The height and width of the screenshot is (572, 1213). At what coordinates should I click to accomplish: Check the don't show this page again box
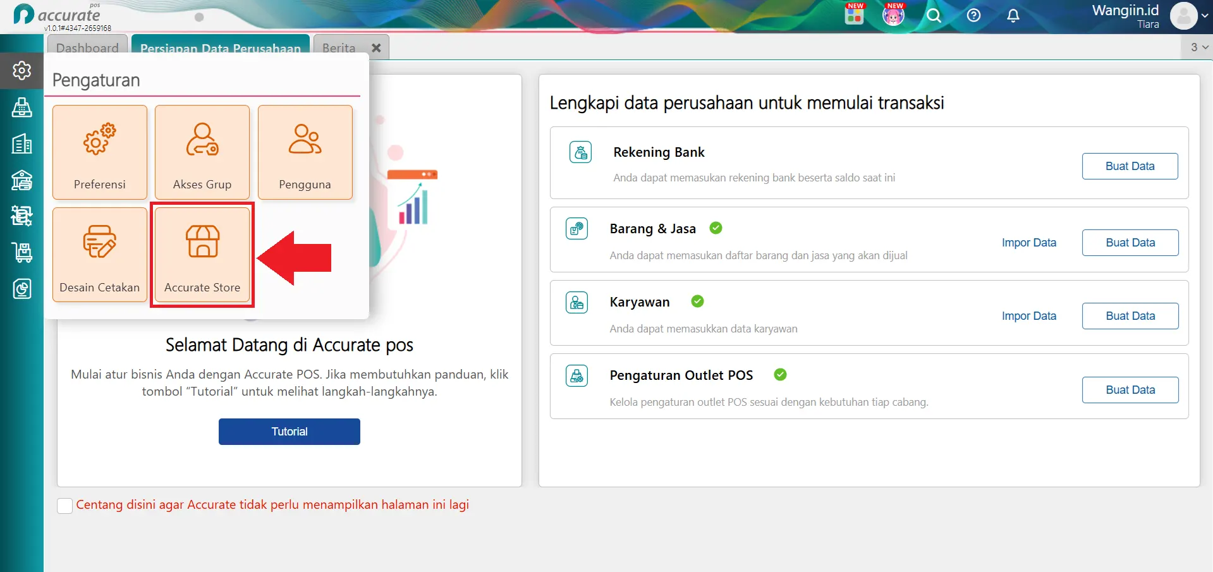(64, 506)
